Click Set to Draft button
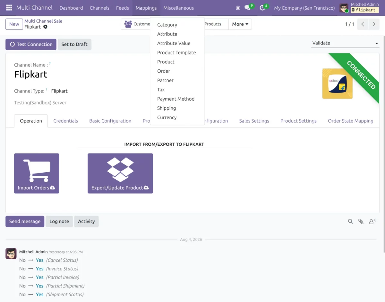 coord(74,44)
